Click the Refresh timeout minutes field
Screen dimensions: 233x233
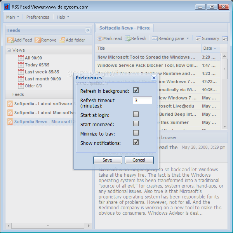point(143,100)
